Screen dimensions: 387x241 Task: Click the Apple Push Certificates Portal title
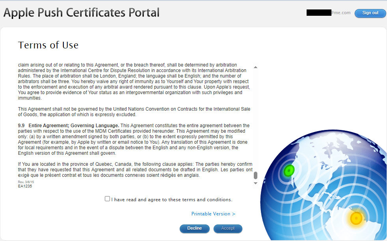pyautogui.click(x=82, y=13)
